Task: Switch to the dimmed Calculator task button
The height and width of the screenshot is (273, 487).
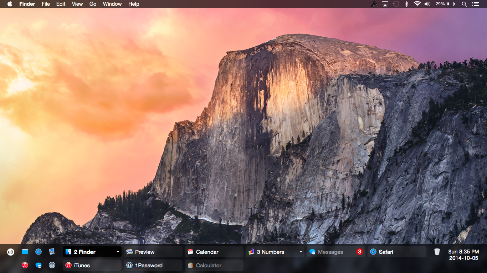Action: click(214, 265)
